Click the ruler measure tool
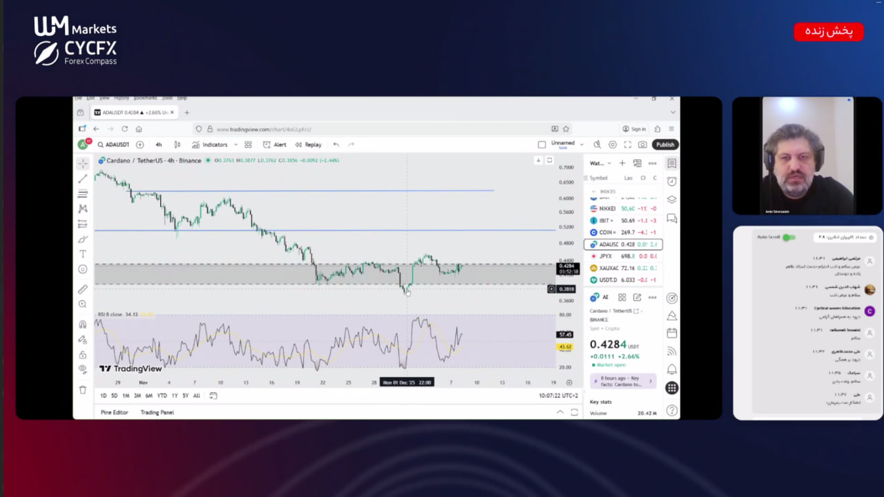 [x=83, y=289]
